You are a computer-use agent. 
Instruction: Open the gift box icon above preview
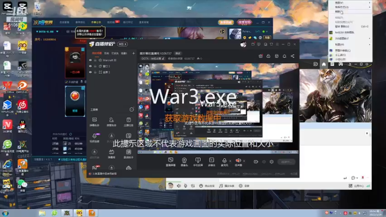coord(261,56)
